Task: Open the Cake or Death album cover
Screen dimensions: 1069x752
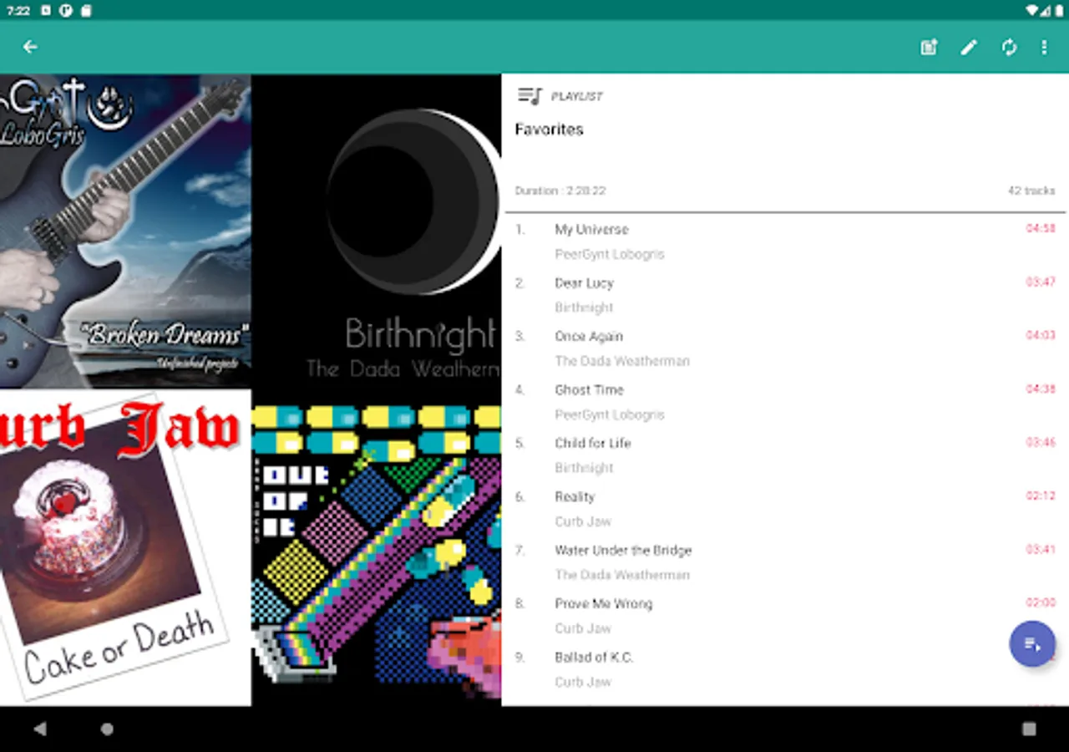Action: click(x=125, y=548)
